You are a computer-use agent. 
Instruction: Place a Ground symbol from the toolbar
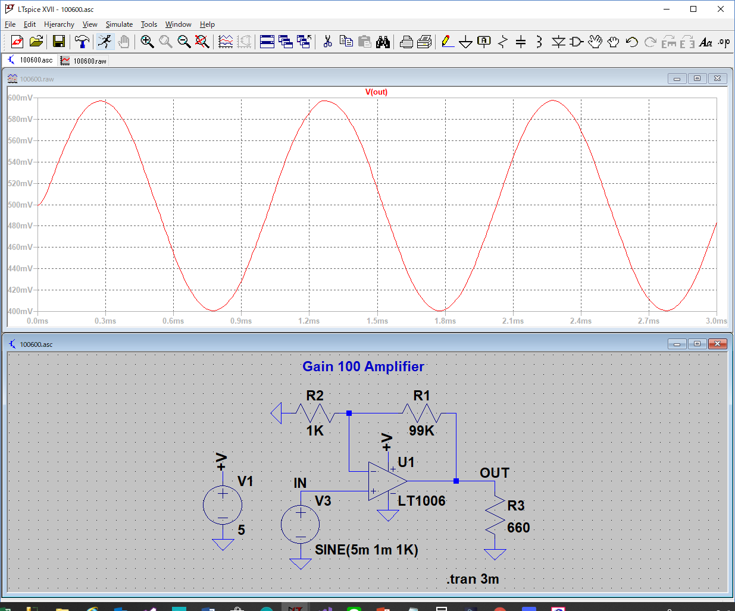point(466,42)
